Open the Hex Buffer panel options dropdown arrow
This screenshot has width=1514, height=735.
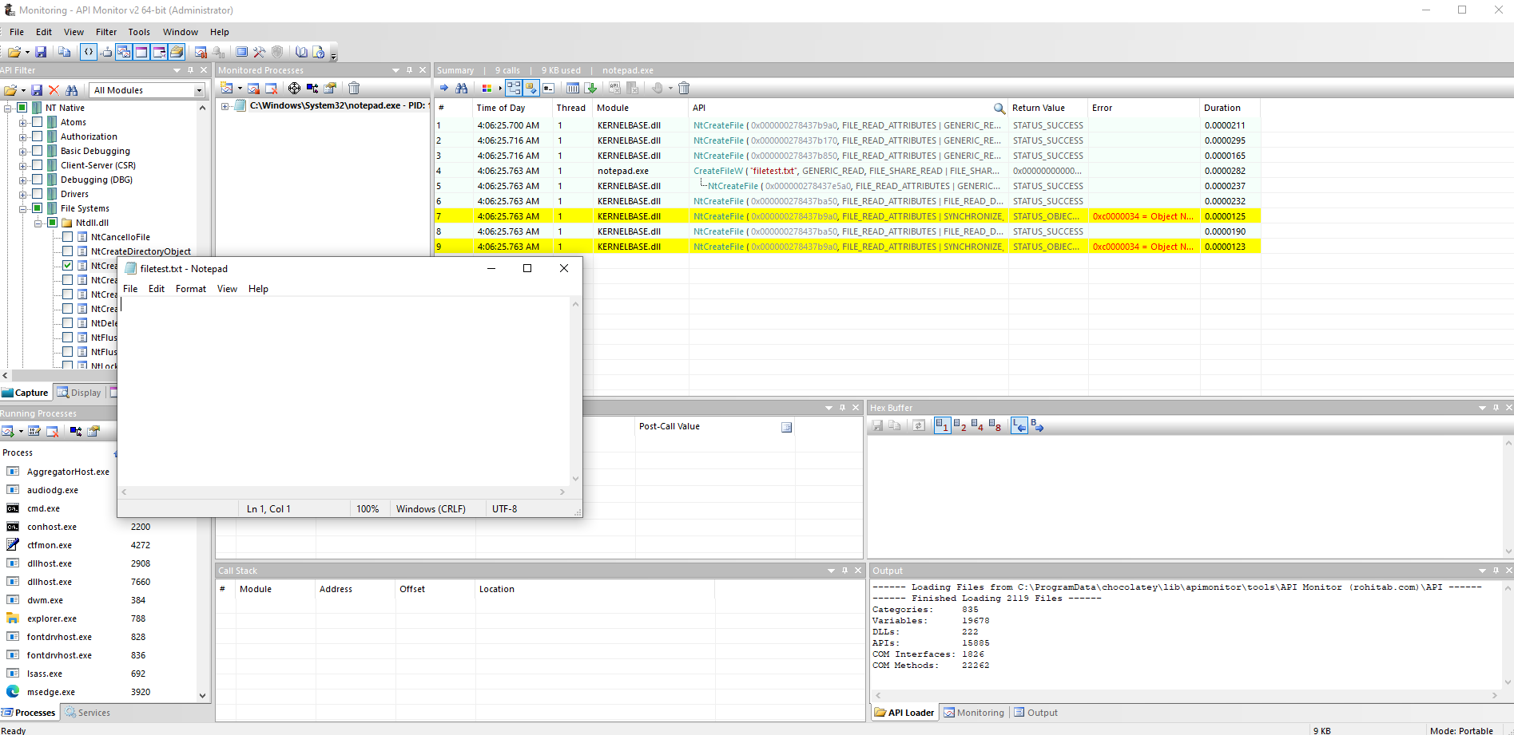pyautogui.click(x=1482, y=408)
